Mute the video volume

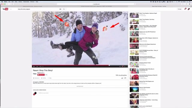[x=37, y=67]
